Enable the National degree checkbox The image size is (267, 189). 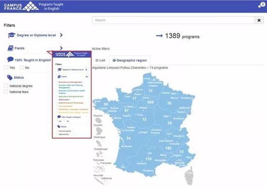click(x=6, y=86)
